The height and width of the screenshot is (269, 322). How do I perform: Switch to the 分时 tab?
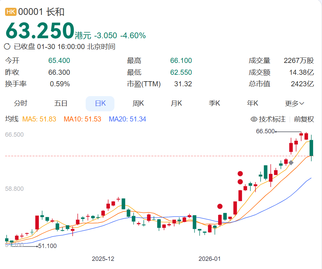pos(21,103)
